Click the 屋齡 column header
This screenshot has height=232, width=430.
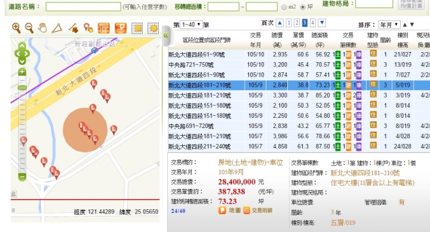pyautogui.click(x=385, y=40)
